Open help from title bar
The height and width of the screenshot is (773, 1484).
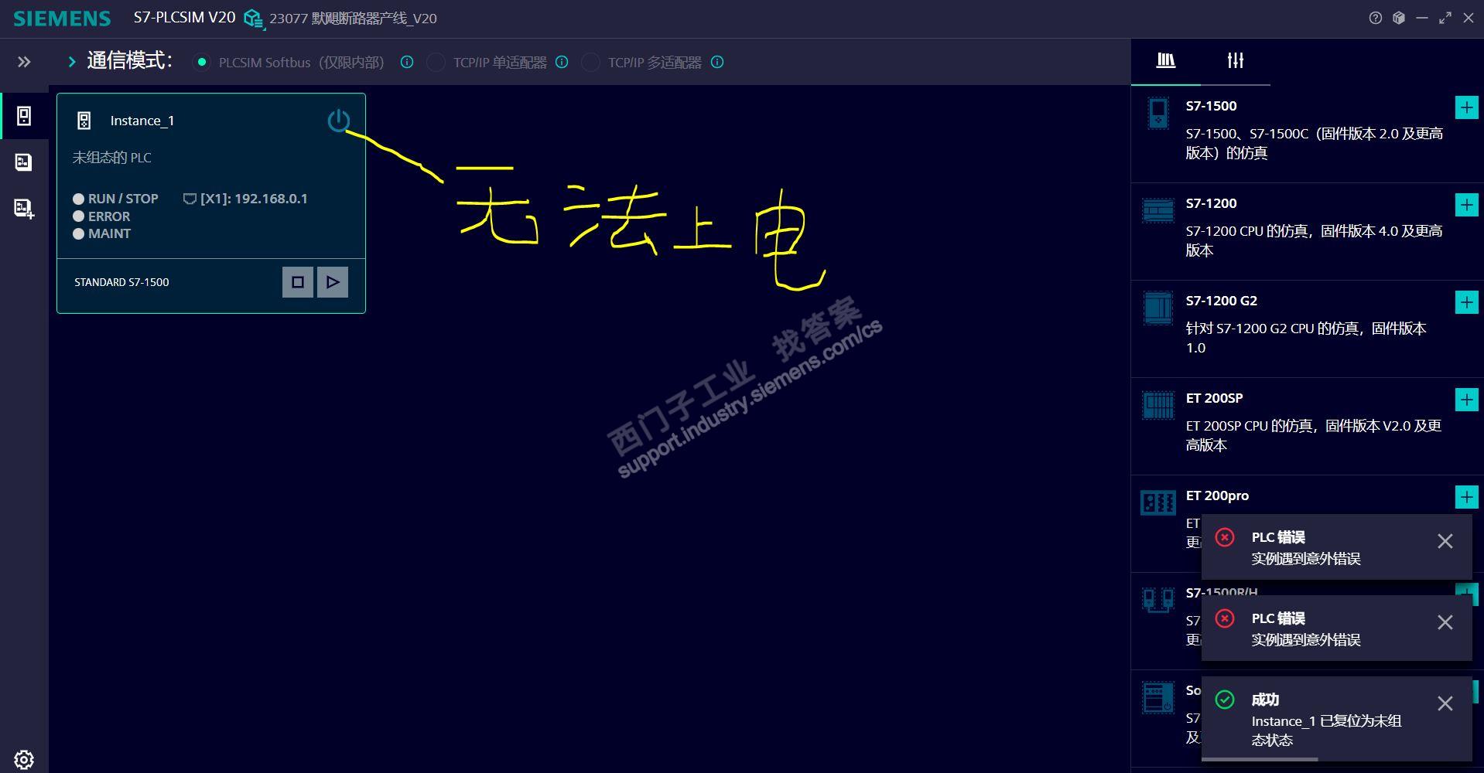pyautogui.click(x=1375, y=18)
